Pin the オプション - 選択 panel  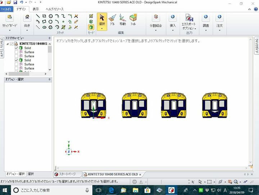pos(49,80)
